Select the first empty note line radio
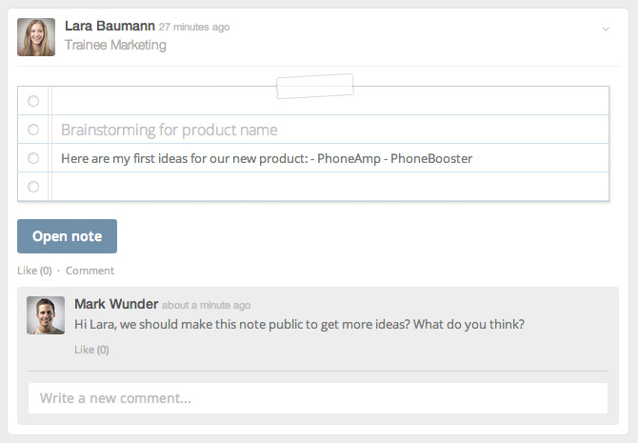Image resolution: width=638 pixels, height=443 pixels. point(33,101)
